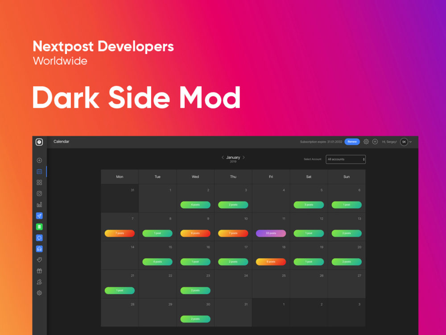The width and height of the screenshot is (446, 335).
Task: Go to the next month after January
Action: (244, 158)
